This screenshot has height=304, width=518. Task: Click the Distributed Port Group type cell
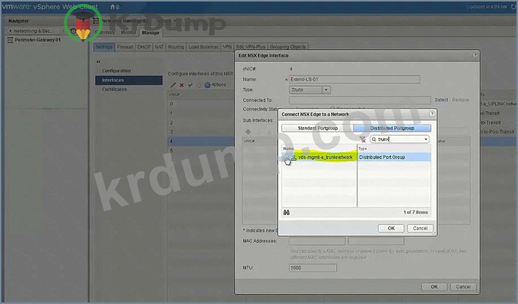394,158
